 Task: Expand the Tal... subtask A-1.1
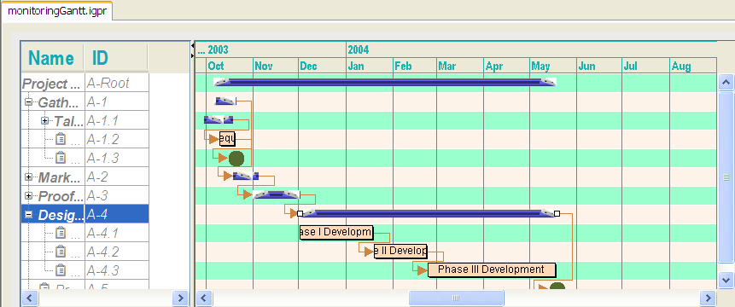pyautogui.click(x=45, y=121)
